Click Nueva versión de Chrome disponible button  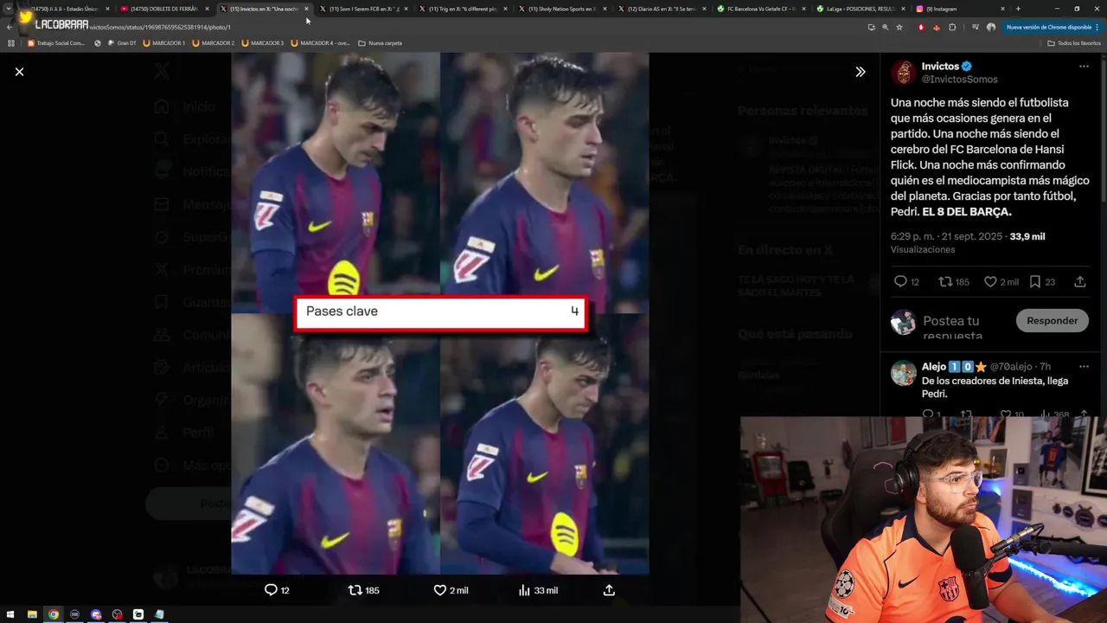1052,27
